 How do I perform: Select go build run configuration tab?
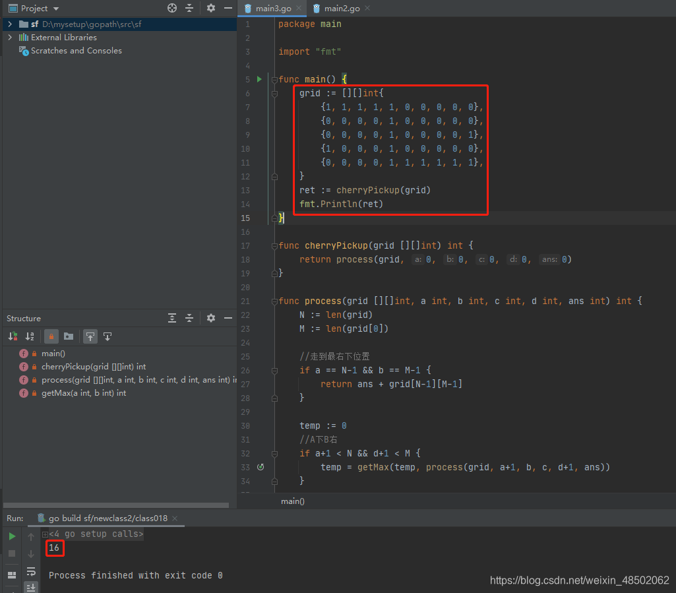(108, 518)
